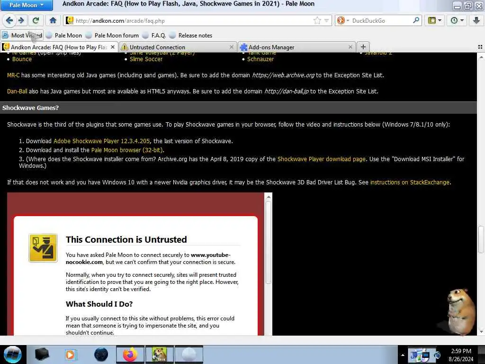Open the Windows Start button
485x364 pixels.
pyautogui.click(x=12, y=355)
